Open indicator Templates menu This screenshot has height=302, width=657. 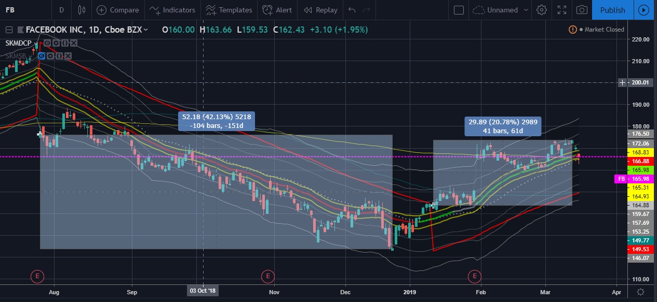click(229, 10)
